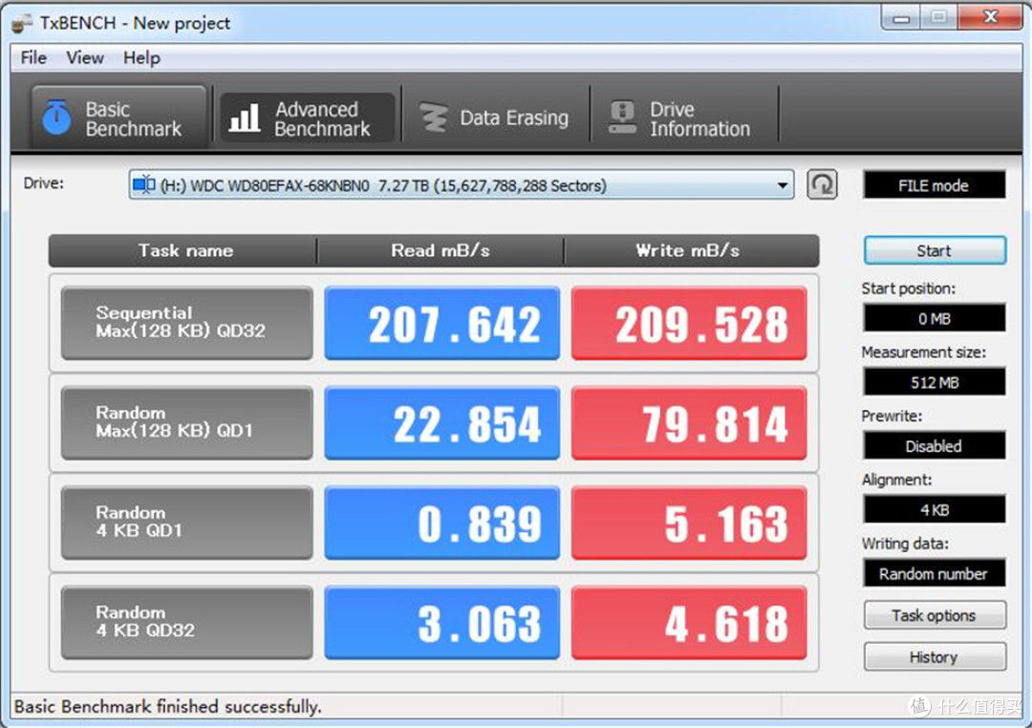Expand the Drive selection dropdown arrow
This screenshot has width=1032, height=728.
(x=783, y=185)
